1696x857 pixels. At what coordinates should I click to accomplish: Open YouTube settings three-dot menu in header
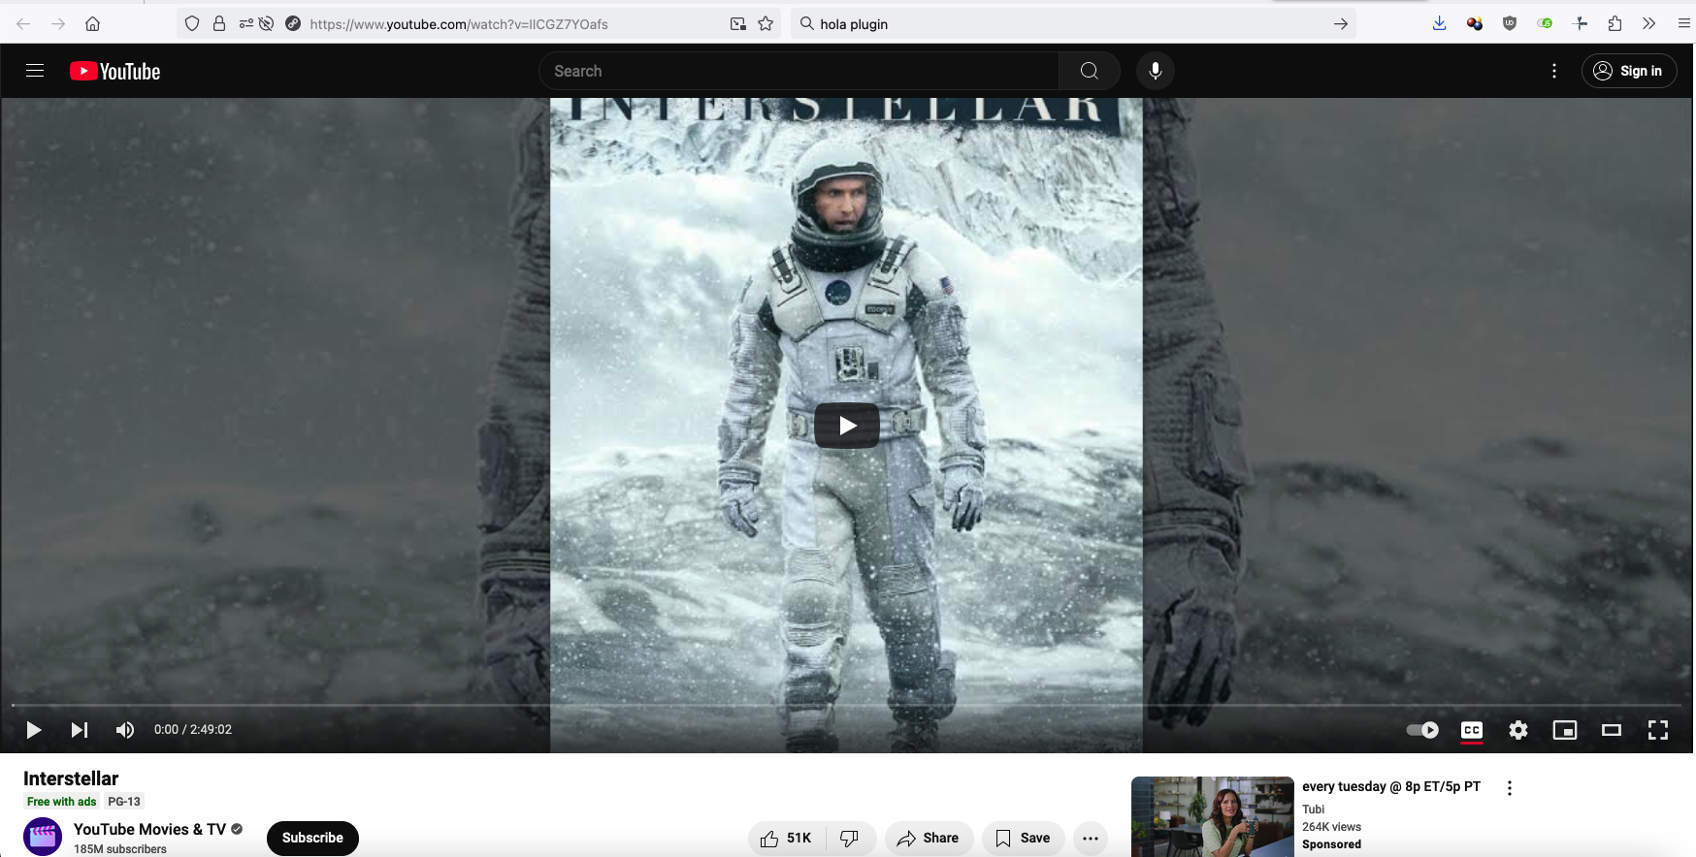coord(1554,71)
